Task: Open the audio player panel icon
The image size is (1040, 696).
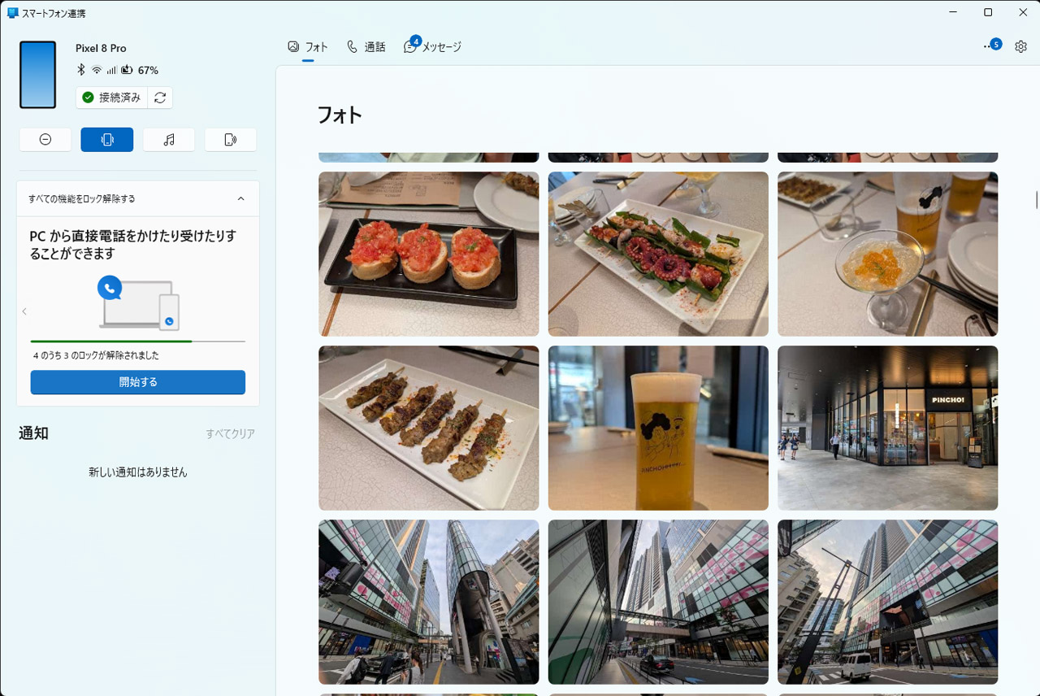Action: 168,139
